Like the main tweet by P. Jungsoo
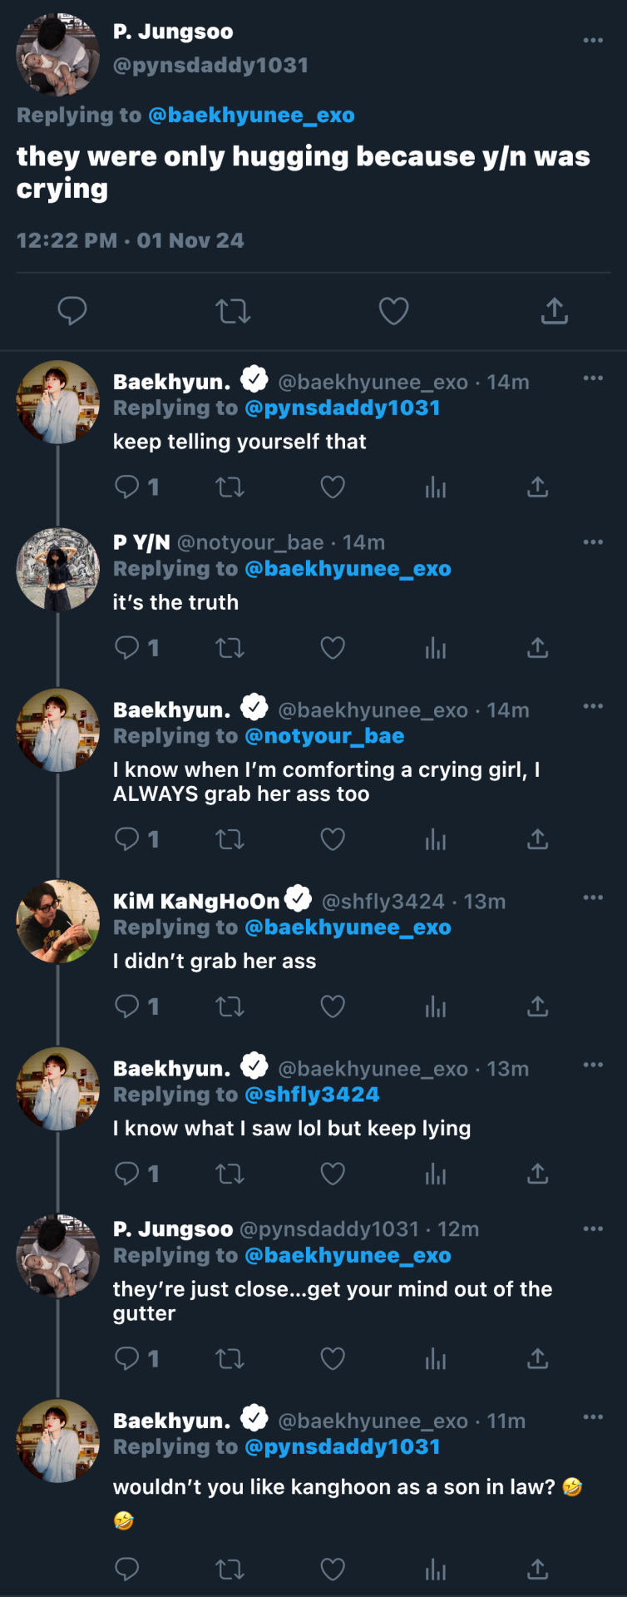This screenshot has height=1597, width=627. tap(393, 311)
